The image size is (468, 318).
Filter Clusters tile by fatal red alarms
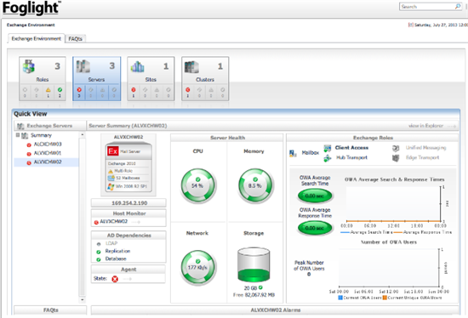tap(188, 90)
